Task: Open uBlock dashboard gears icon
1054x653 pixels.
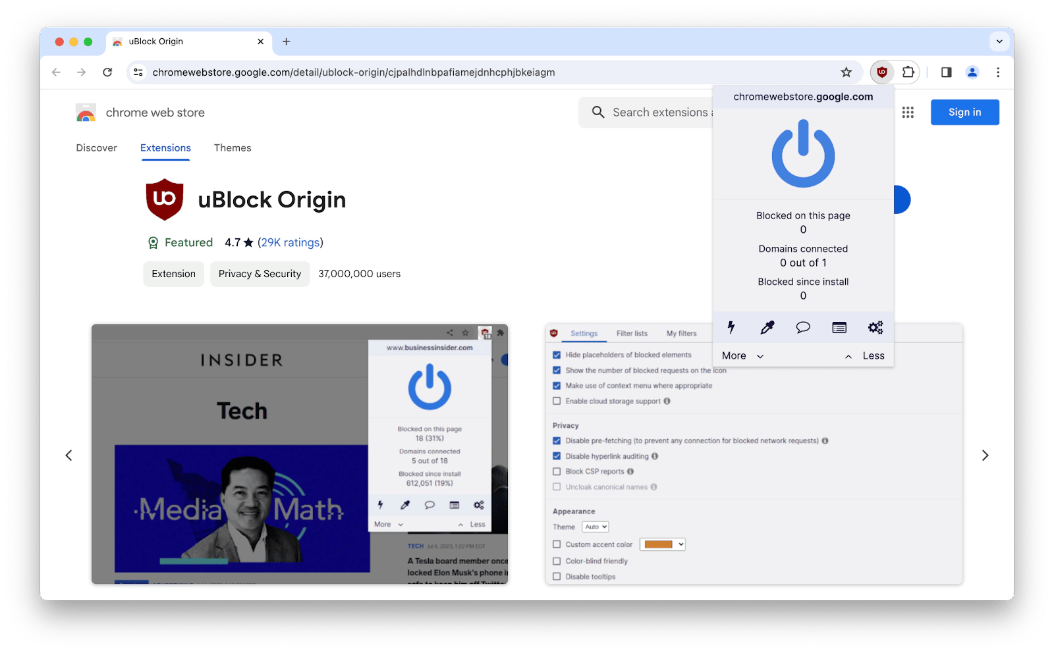Action: coord(875,327)
